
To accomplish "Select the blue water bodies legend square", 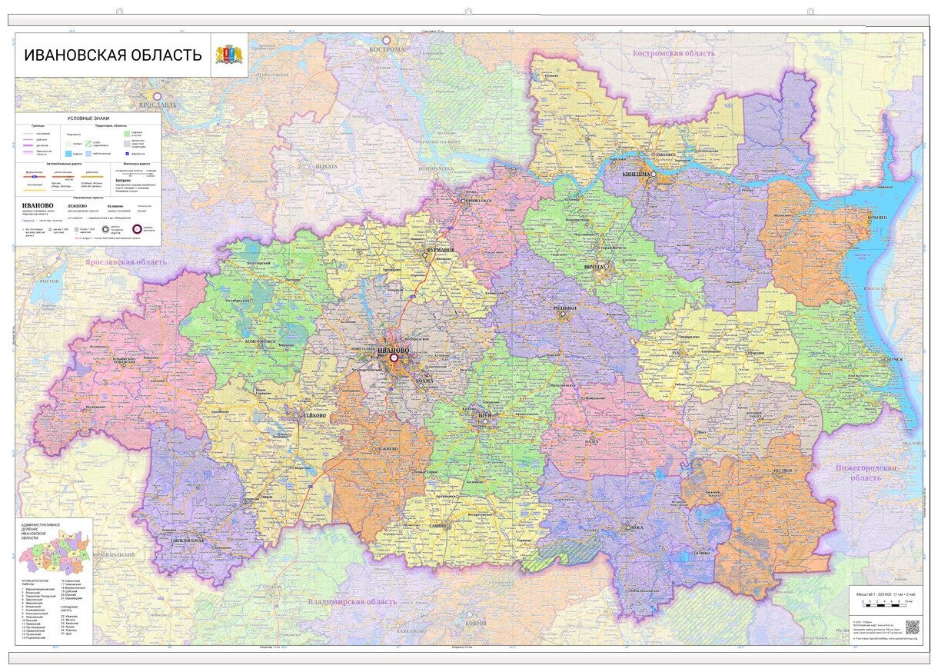I will pos(68,153).
